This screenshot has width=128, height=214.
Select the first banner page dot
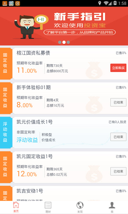(59, 42)
